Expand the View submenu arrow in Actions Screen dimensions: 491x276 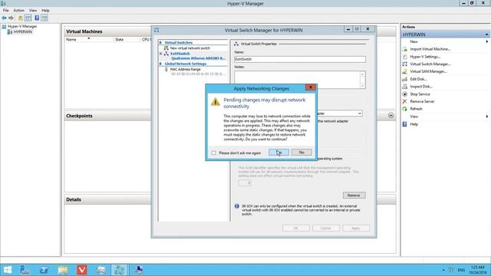(x=487, y=117)
